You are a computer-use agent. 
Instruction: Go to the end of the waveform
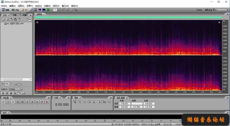(x=42, y=102)
